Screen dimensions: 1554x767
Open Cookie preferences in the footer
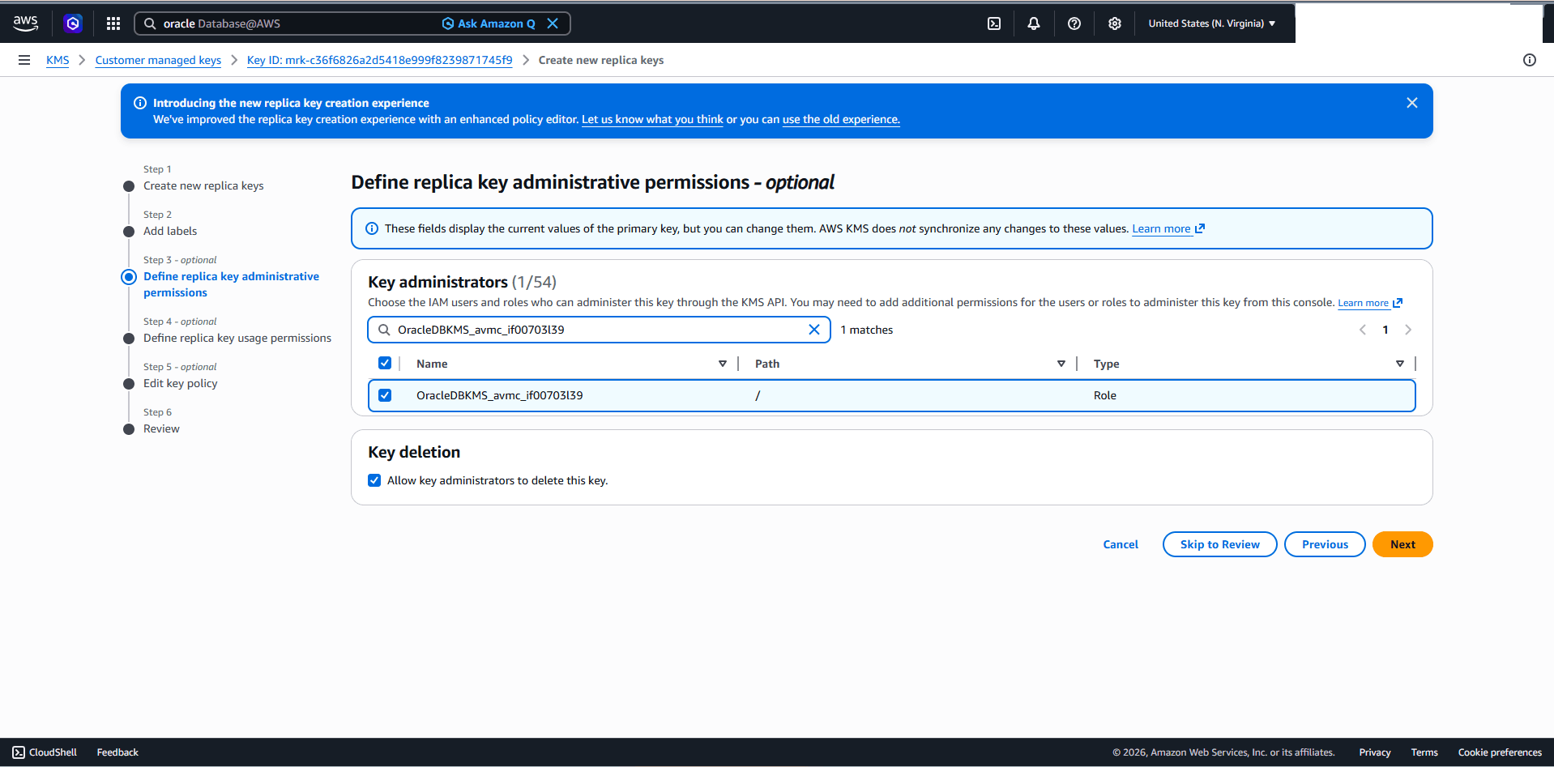(x=1500, y=752)
